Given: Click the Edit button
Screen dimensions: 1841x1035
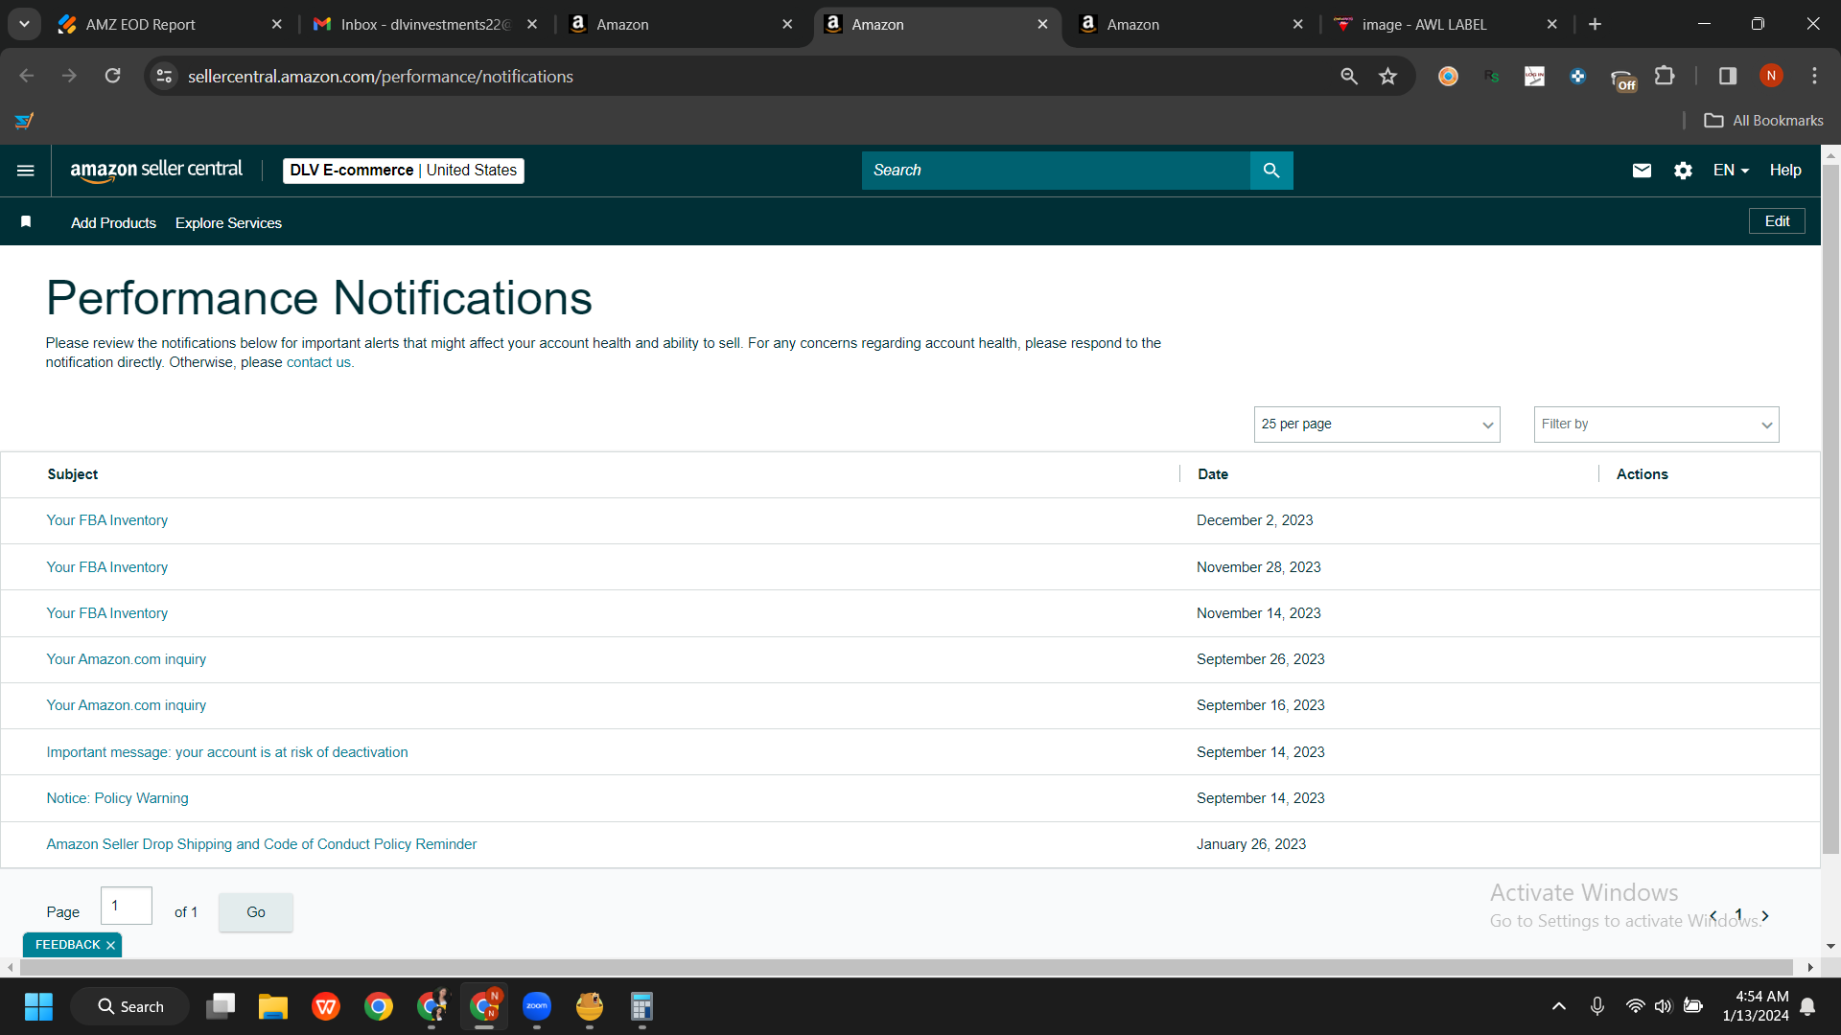Looking at the screenshot, I should click(x=1777, y=221).
